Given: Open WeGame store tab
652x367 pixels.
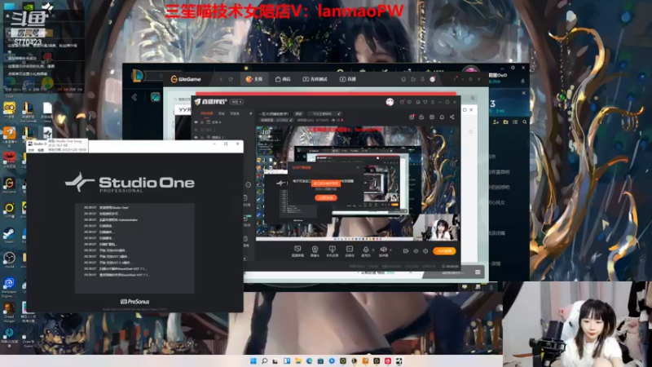Looking at the screenshot, I should [283, 79].
